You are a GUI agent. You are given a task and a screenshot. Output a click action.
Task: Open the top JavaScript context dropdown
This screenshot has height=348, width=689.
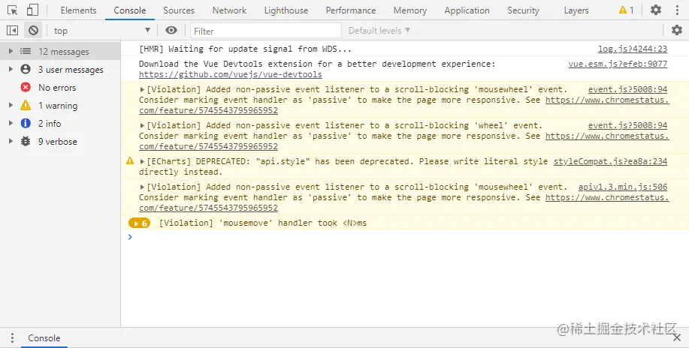point(102,30)
